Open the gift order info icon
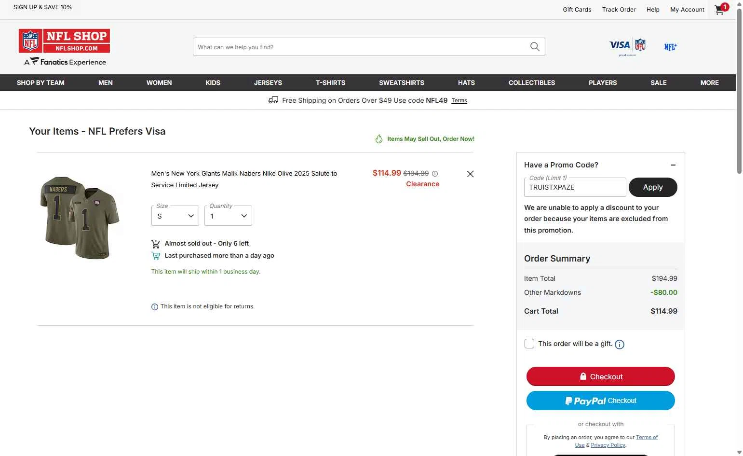 pos(620,345)
